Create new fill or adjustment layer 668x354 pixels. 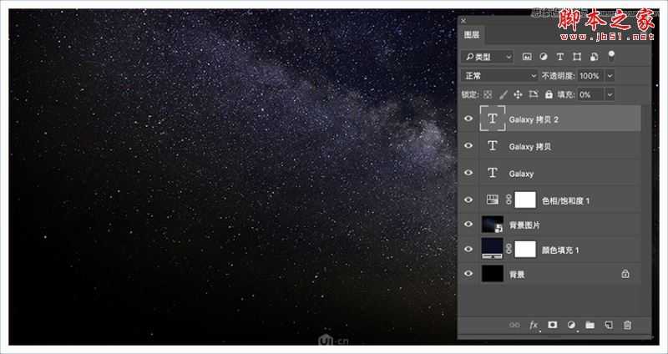(571, 325)
